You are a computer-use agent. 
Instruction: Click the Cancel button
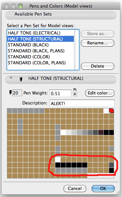(x=75, y=188)
